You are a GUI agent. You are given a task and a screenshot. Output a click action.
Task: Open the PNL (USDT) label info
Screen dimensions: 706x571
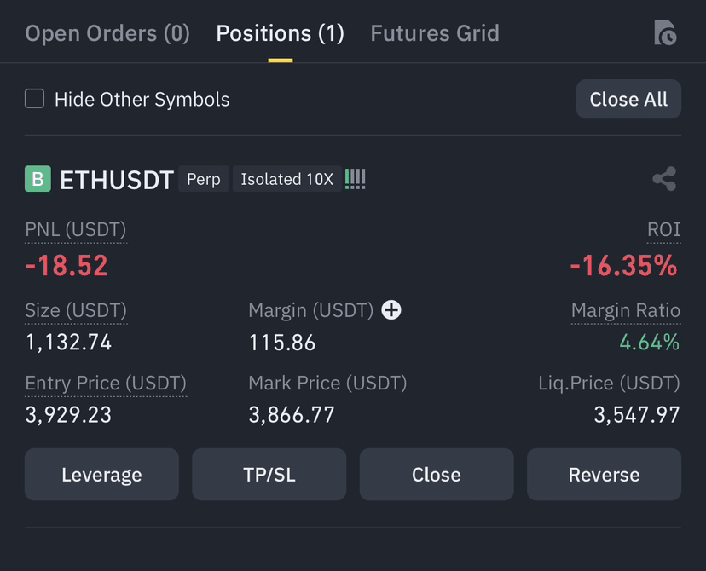point(76,229)
